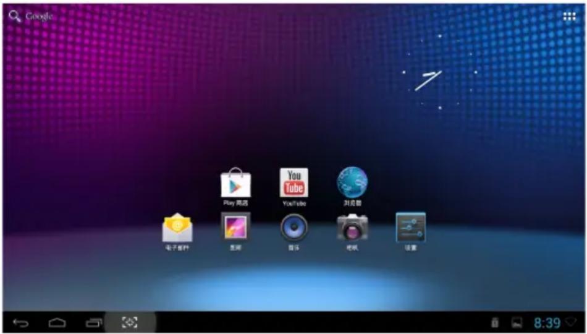Open the analog clock widget
This screenshot has height=334, width=587.
439,72
